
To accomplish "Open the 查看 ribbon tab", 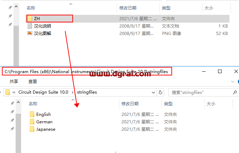I will coord(33,81).
